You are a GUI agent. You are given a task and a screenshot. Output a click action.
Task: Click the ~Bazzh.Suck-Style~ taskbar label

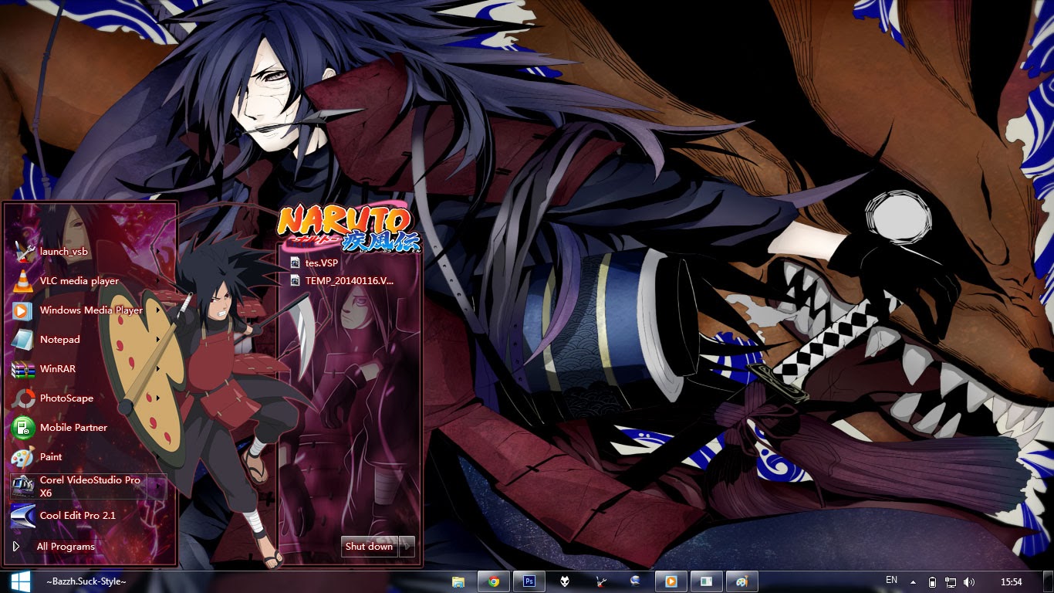tap(86, 581)
